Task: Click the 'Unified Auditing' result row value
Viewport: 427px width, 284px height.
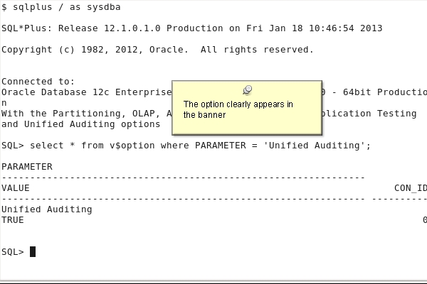Action: tap(46, 209)
